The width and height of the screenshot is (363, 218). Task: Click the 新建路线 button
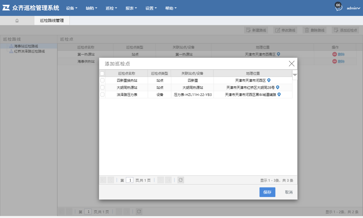click(256, 30)
